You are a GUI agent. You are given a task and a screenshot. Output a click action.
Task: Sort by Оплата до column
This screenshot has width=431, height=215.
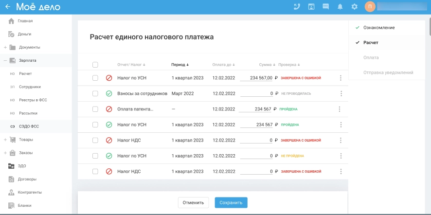[223, 65]
